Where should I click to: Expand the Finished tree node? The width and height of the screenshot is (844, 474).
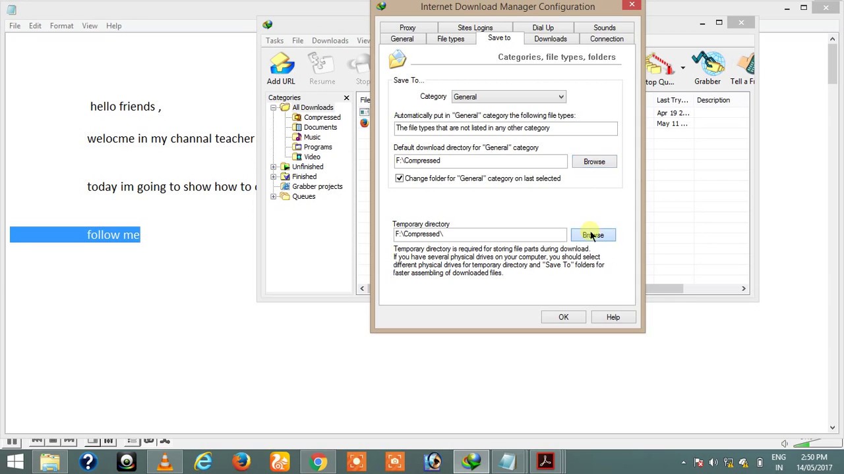(273, 176)
